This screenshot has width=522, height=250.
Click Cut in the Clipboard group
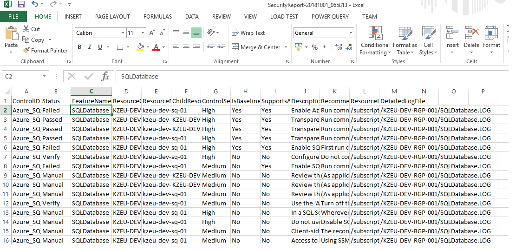[31, 29]
